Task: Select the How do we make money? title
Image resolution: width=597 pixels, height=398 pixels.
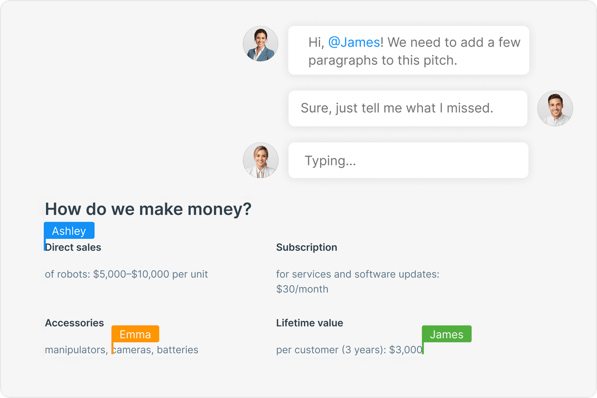Action: (148, 209)
